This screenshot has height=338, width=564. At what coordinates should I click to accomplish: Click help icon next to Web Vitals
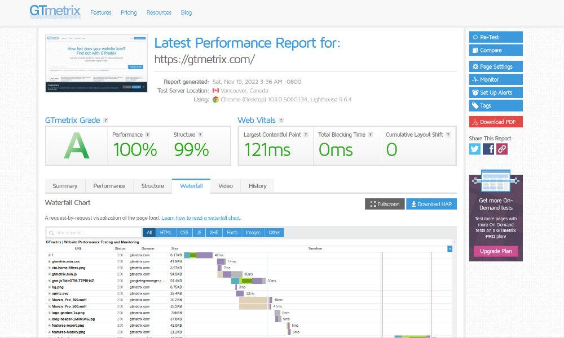[281, 121]
